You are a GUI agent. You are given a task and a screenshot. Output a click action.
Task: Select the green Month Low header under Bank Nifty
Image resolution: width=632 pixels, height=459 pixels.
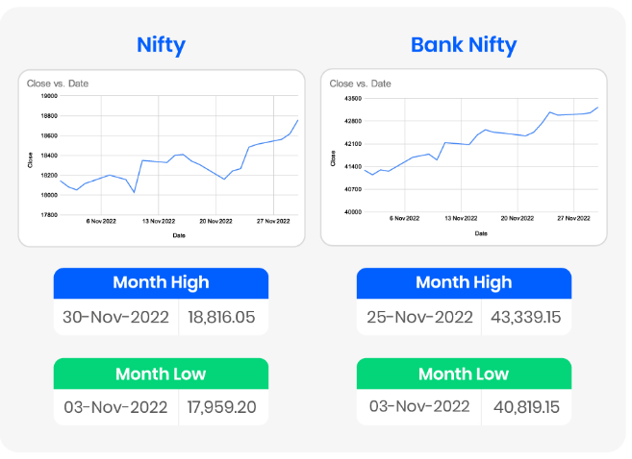click(x=464, y=374)
